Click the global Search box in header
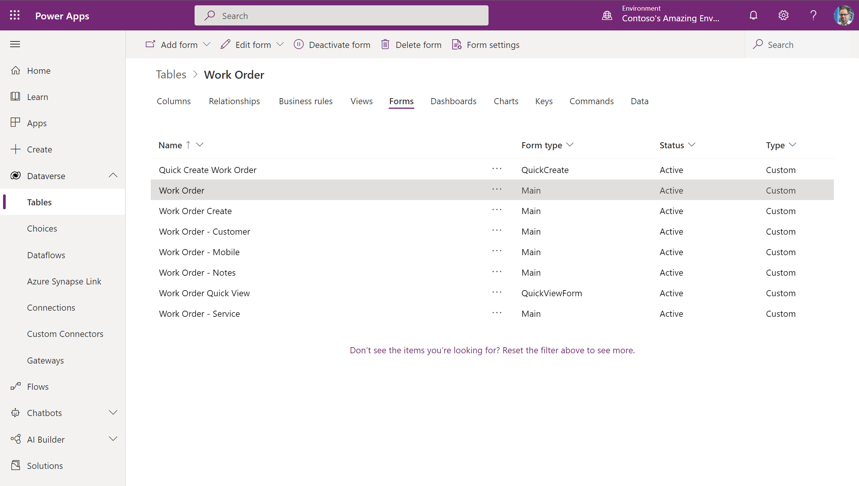This screenshot has width=859, height=486. (x=341, y=16)
